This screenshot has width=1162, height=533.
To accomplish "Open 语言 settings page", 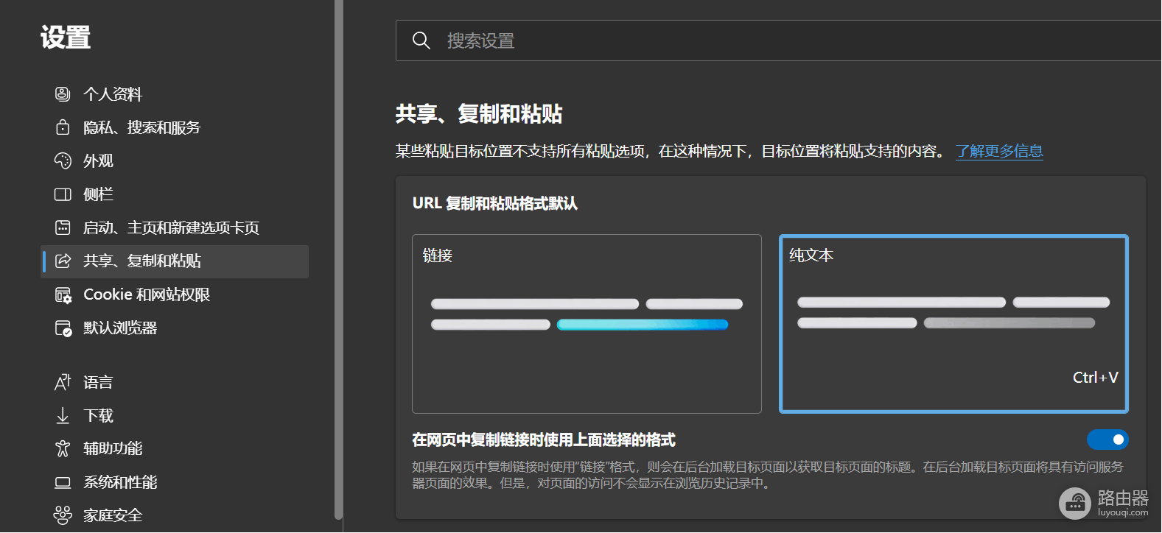I will [x=175, y=382].
